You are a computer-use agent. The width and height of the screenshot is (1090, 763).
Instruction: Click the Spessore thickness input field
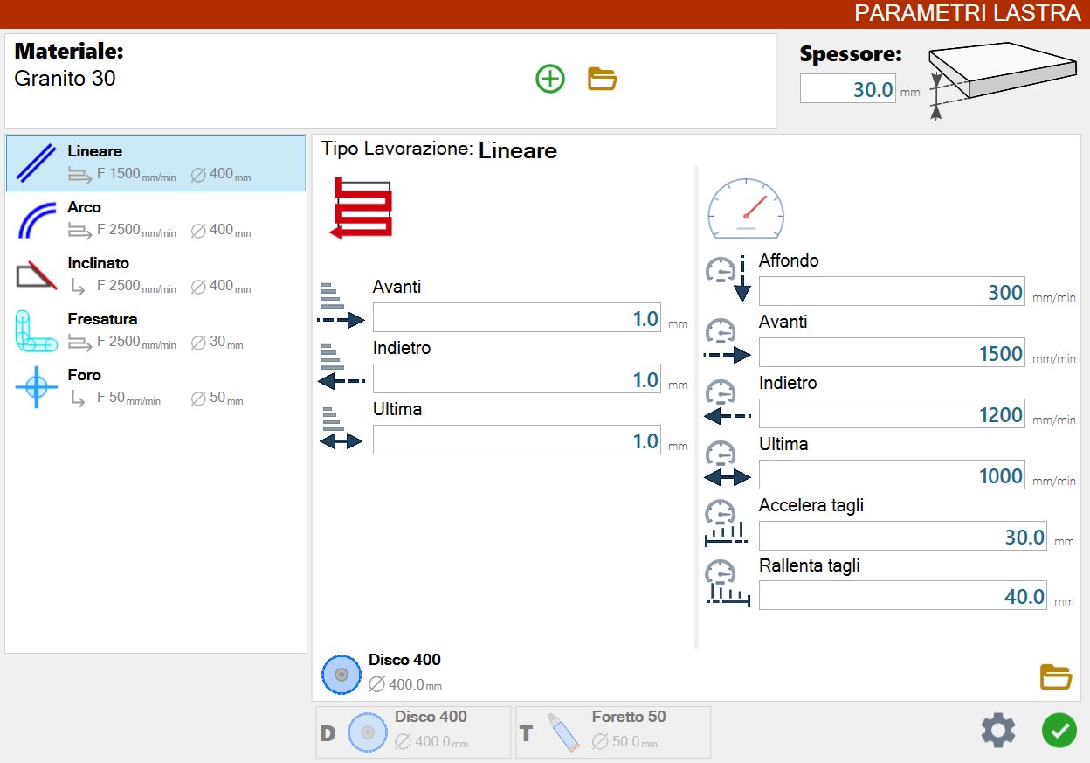click(x=848, y=89)
